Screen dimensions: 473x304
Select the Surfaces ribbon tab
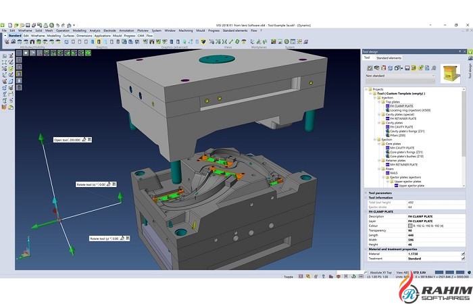click(x=68, y=35)
